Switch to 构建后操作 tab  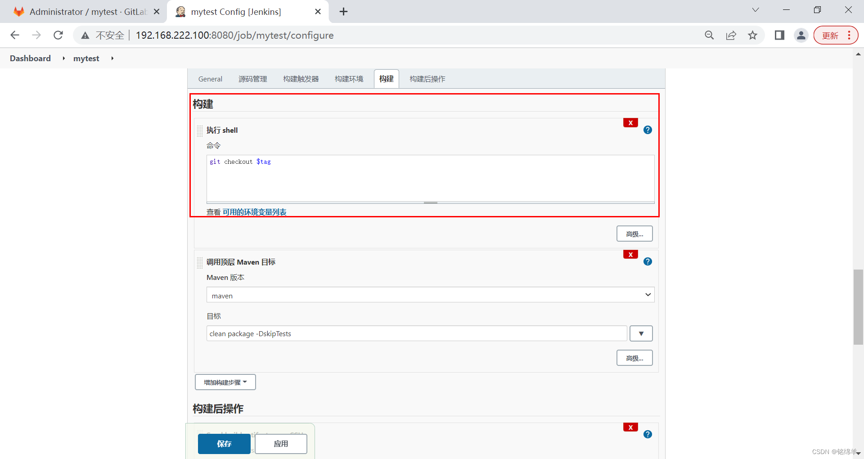pyautogui.click(x=427, y=79)
